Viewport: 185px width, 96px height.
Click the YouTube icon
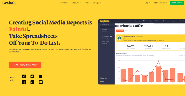pos(41,82)
